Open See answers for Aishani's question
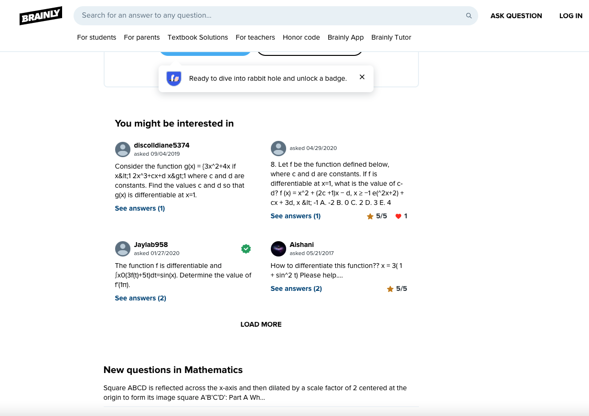The image size is (589, 416). click(x=296, y=288)
